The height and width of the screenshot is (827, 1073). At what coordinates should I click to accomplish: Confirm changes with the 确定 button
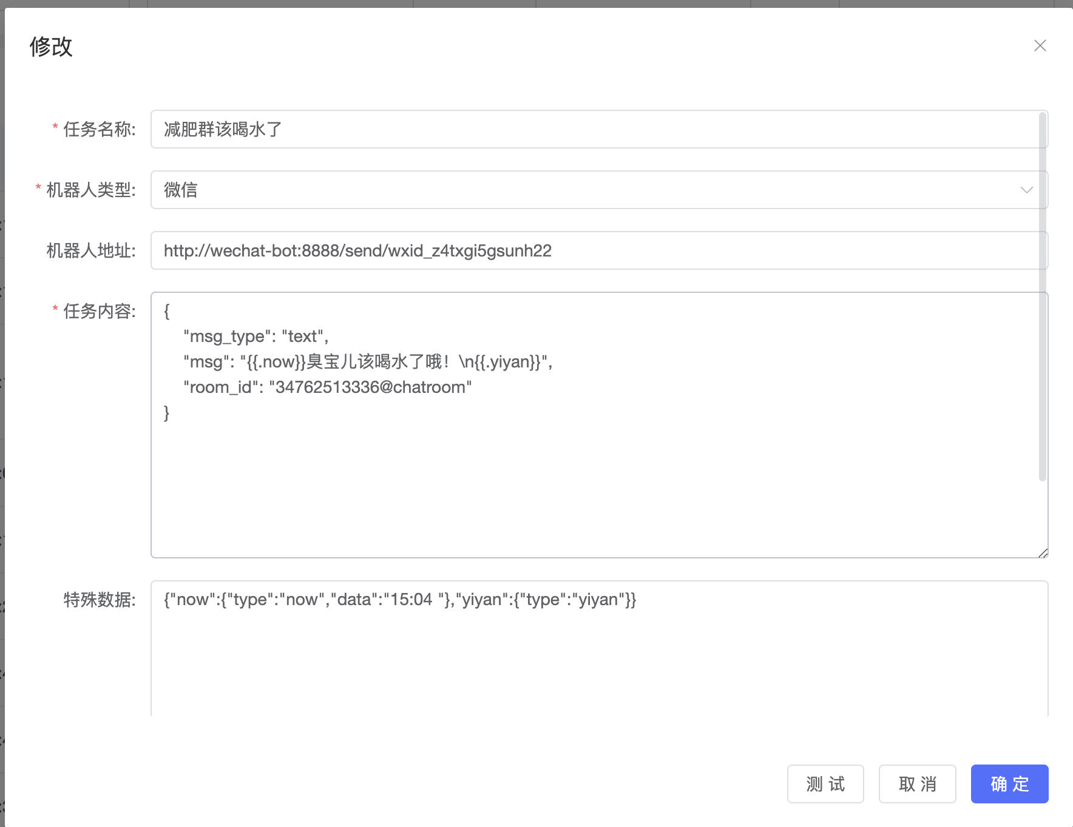[1009, 784]
